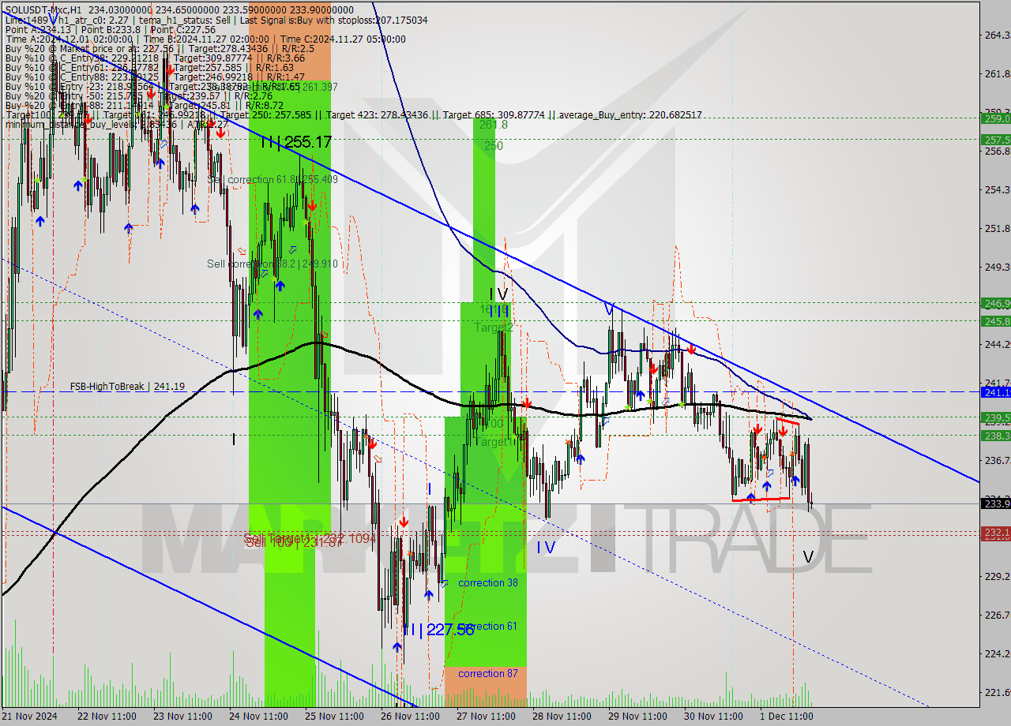The image size is (1011, 726).
Task: Click the black 'V' wave label near 1 Dec
Action: point(808,557)
